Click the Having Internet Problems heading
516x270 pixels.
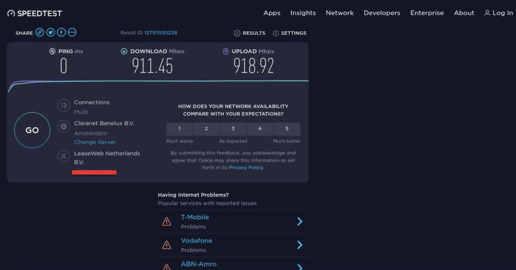(x=193, y=194)
